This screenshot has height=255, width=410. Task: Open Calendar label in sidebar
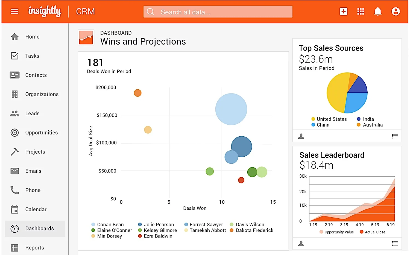(x=36, y=209)
